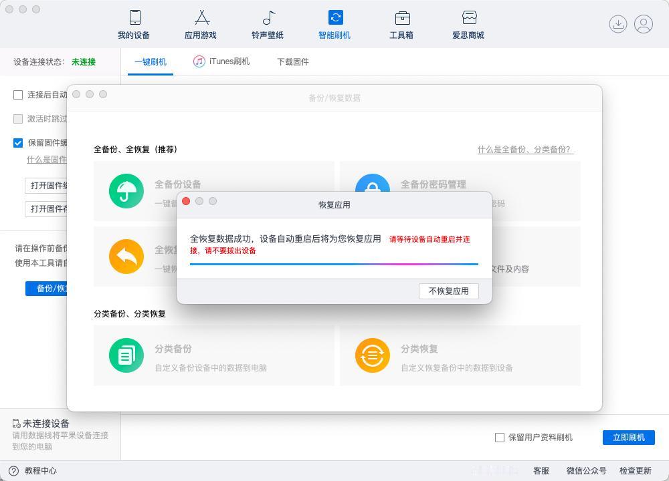Image resolution: width=669 pixels, height=481 pixels.
Task: Click the 恢复应用 dialog title
Action: [x=334, y=205]
